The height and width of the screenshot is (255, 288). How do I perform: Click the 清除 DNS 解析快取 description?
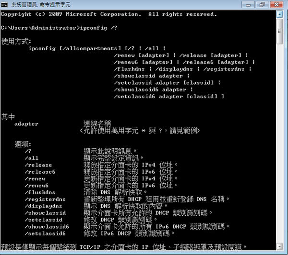click(115, 192)
